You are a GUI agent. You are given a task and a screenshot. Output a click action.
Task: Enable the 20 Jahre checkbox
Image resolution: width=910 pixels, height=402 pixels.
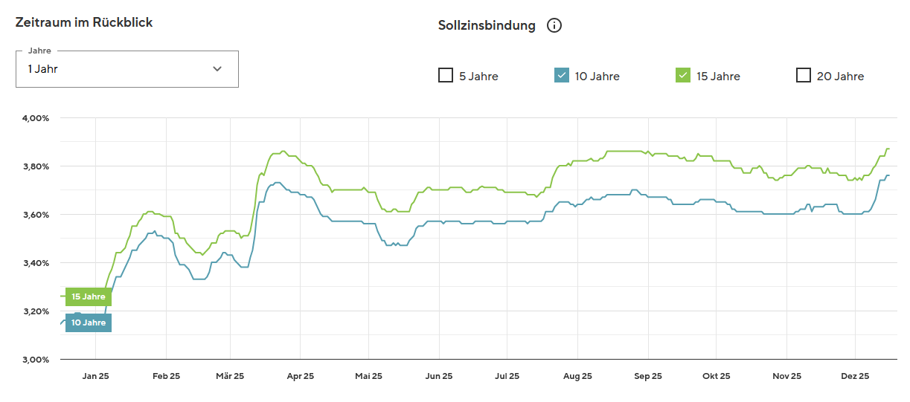[x=804, y=75]
